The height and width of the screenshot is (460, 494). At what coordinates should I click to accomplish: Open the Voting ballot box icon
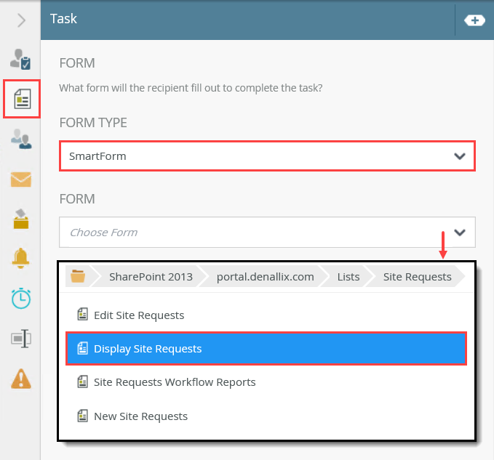pyautogui.click(x=21, y=219)
